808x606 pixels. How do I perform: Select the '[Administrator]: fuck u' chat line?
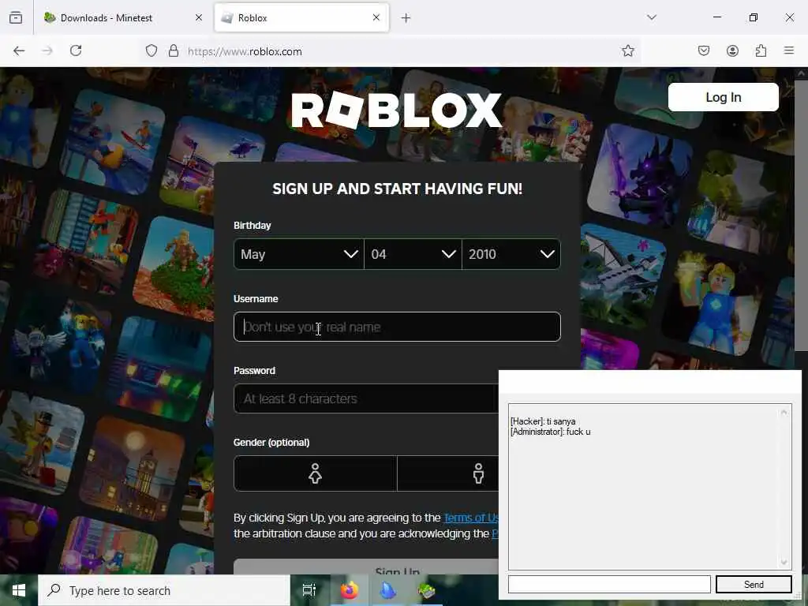coord(550,432)
